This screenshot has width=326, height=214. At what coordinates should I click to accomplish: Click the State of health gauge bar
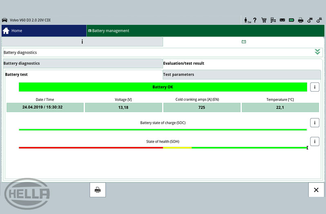(x=163, y=148)
